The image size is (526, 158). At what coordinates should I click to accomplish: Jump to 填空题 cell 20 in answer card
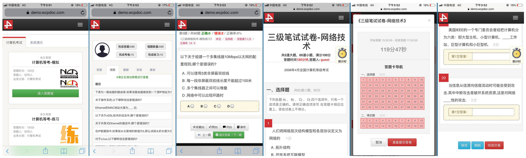pyautogui.click(x=421, y=126)
